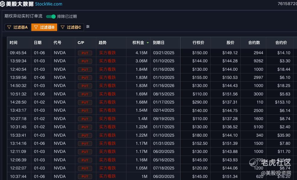Click NVDA in the 14:28:50 row
This screenshot has width=297, height=180.
click(60, 102)
